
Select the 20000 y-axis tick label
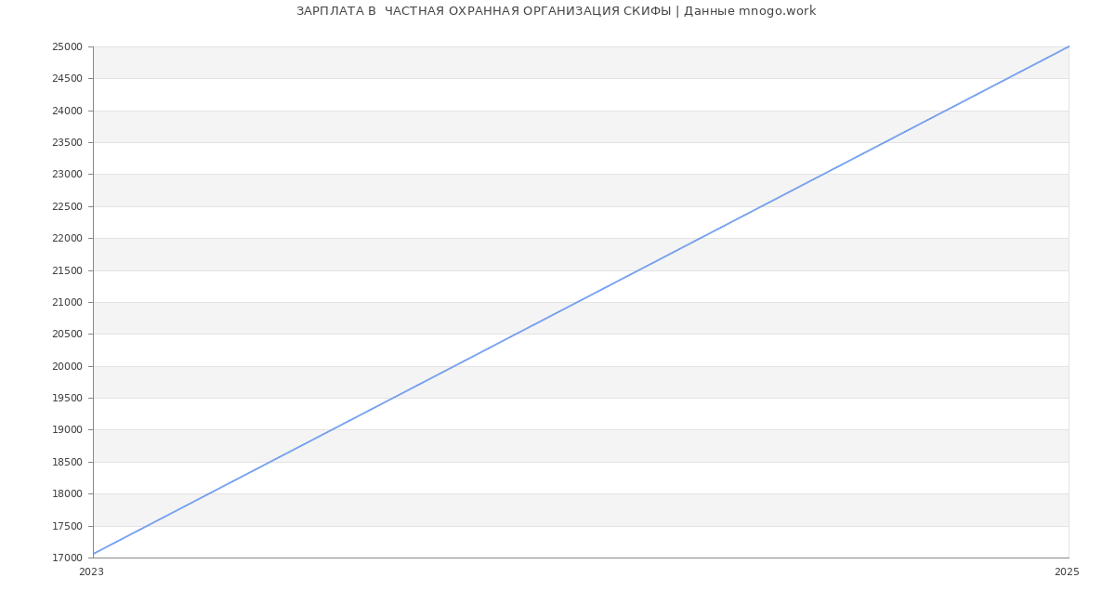click(67, 366)
